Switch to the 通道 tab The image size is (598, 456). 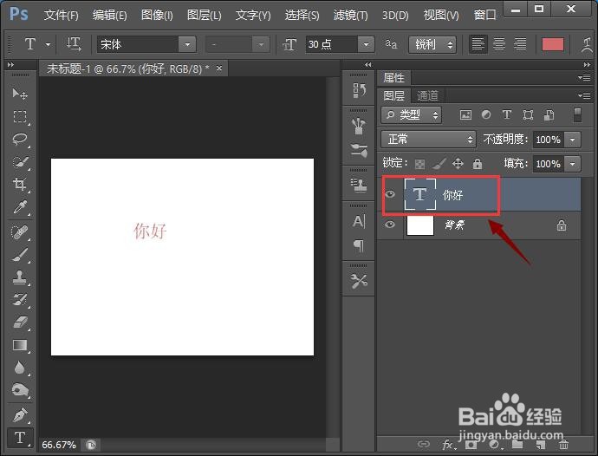(x=427, y=95)
